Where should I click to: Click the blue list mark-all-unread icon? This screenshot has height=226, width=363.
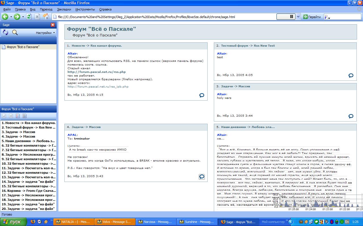click(24, 116)
